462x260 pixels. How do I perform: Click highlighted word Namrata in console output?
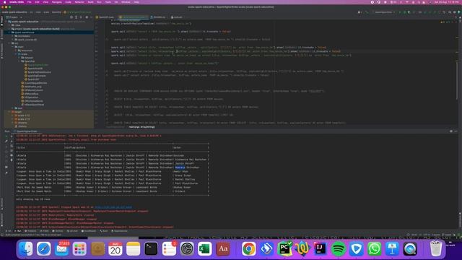(180, 168)
